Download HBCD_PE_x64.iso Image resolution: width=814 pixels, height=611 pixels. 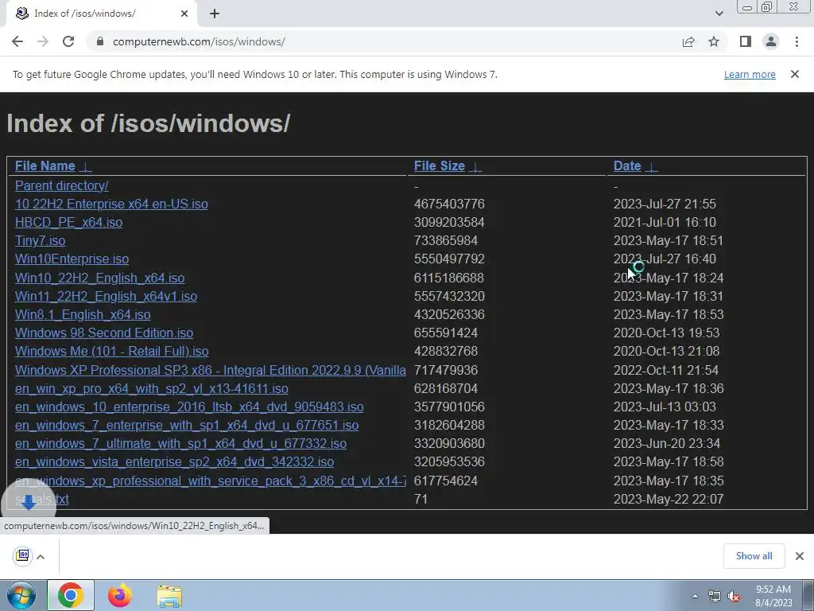pos(68,222)
